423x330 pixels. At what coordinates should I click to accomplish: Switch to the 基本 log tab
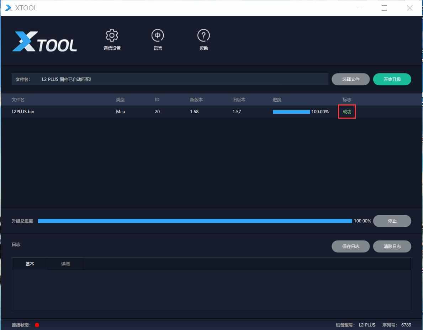pos(30,264)
